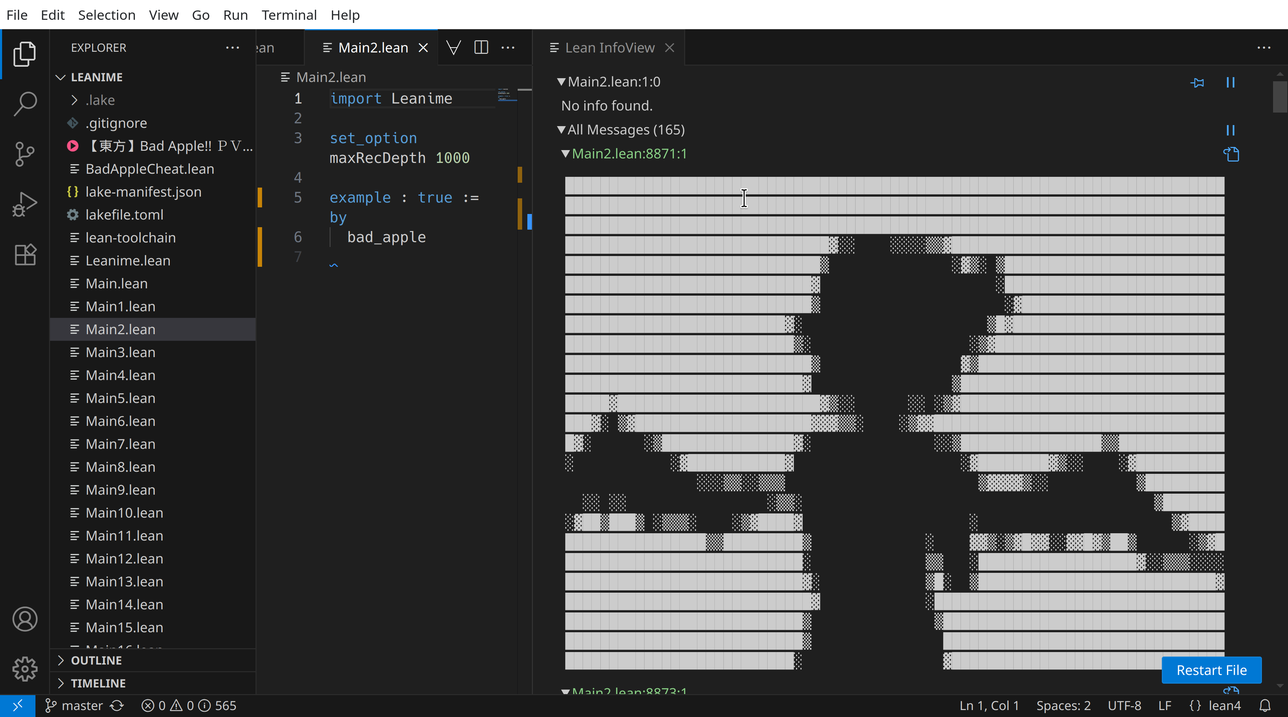
Task: Open the Bad Apple!! PV video file
Action: (x=153, y=146)
